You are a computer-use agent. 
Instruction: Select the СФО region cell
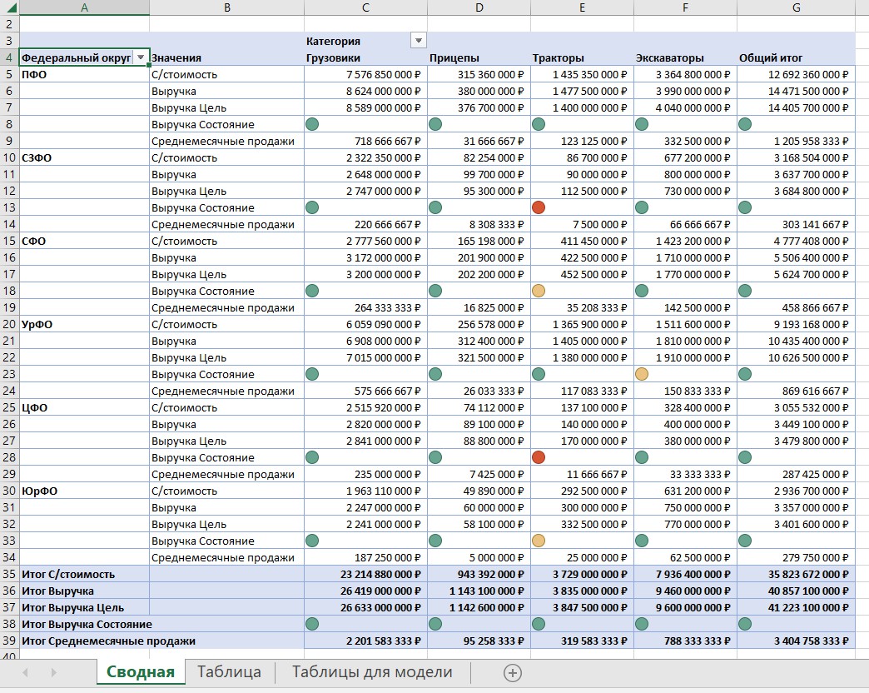84,241
